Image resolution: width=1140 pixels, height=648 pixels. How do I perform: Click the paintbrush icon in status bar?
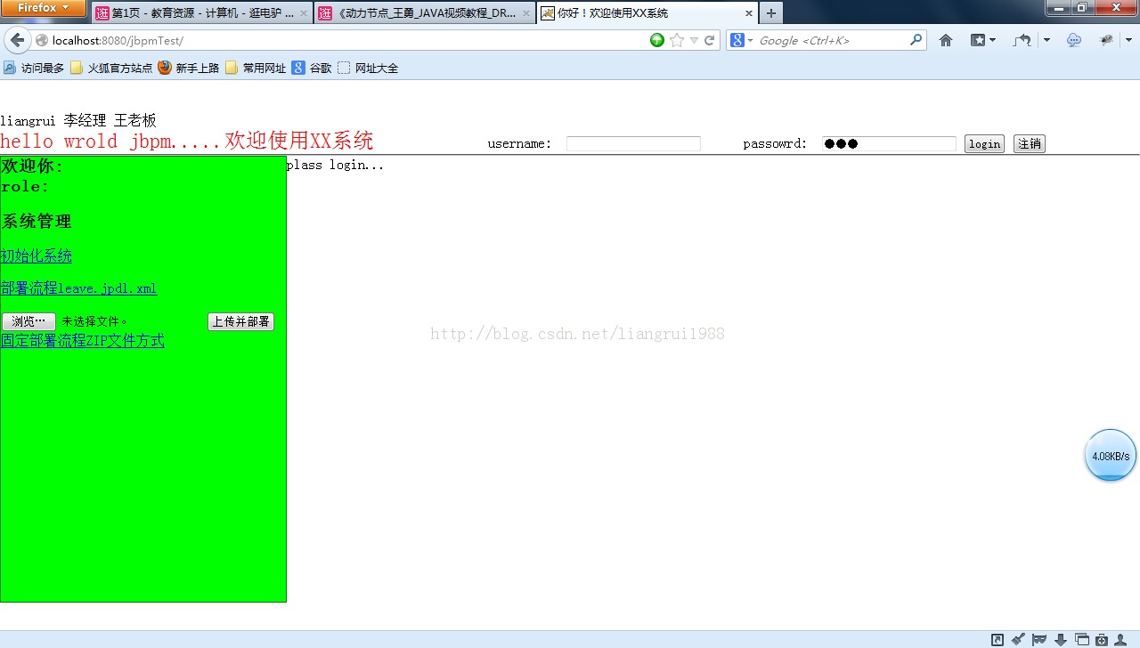1019,639
